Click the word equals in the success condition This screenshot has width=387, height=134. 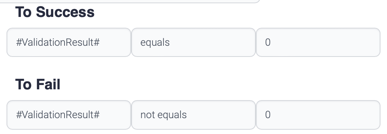point(155,43)
